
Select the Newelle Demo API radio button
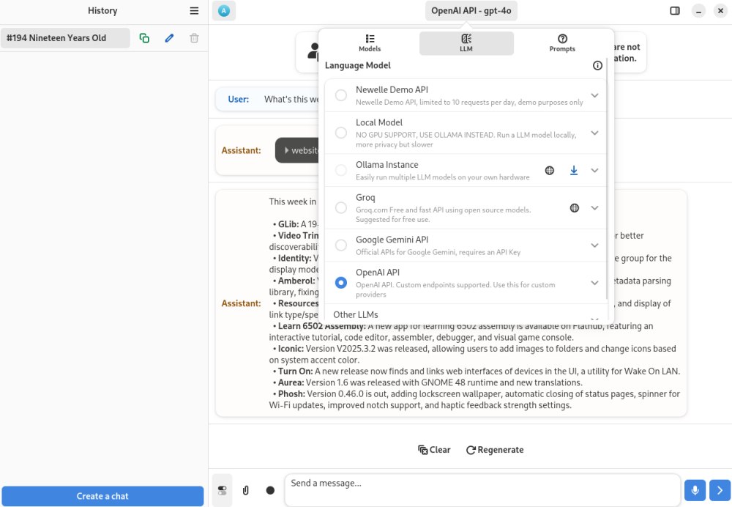click(x=341, y=95)
